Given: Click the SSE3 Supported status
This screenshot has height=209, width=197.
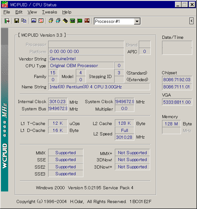Looking at the screenshot, I should coord(65,174).
